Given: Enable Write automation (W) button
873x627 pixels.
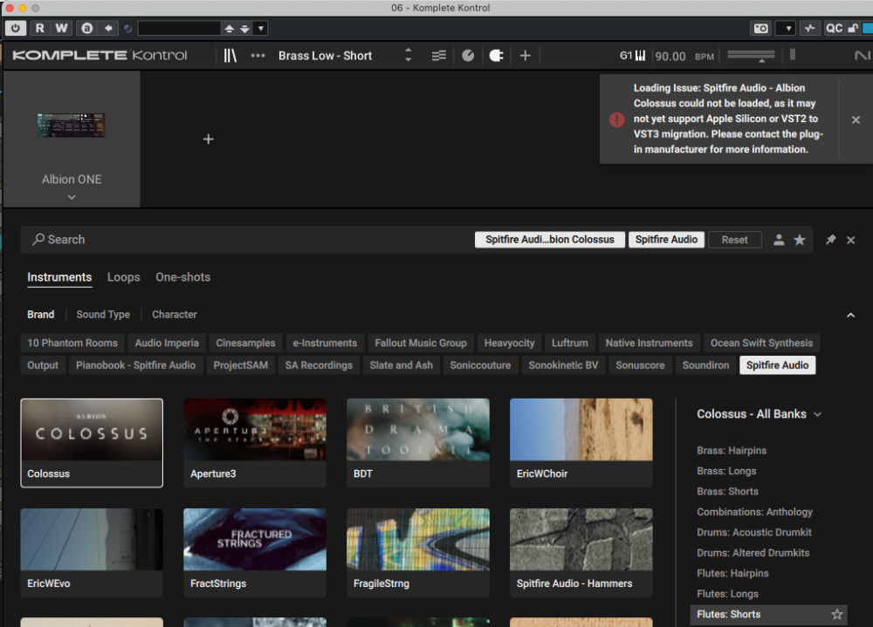Looking at the screenshot, I should point(61,28).
